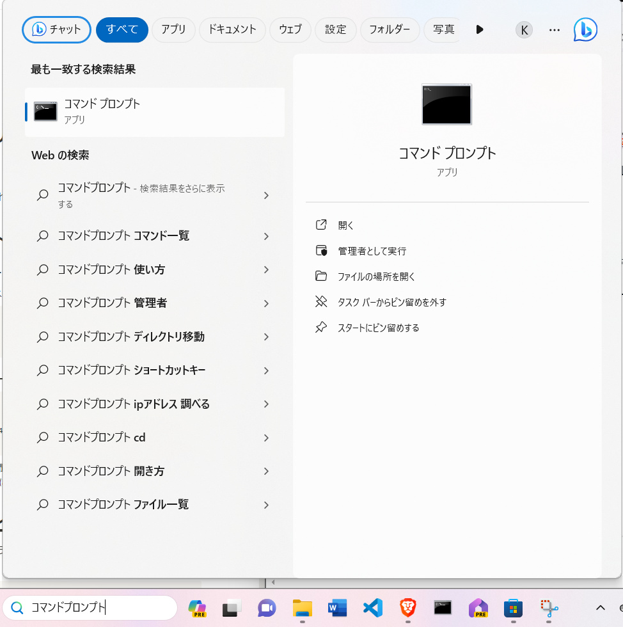Click the pin icon beside スタートにピン留めする
Screen dimensions: 623x627
tap(321, 327)
